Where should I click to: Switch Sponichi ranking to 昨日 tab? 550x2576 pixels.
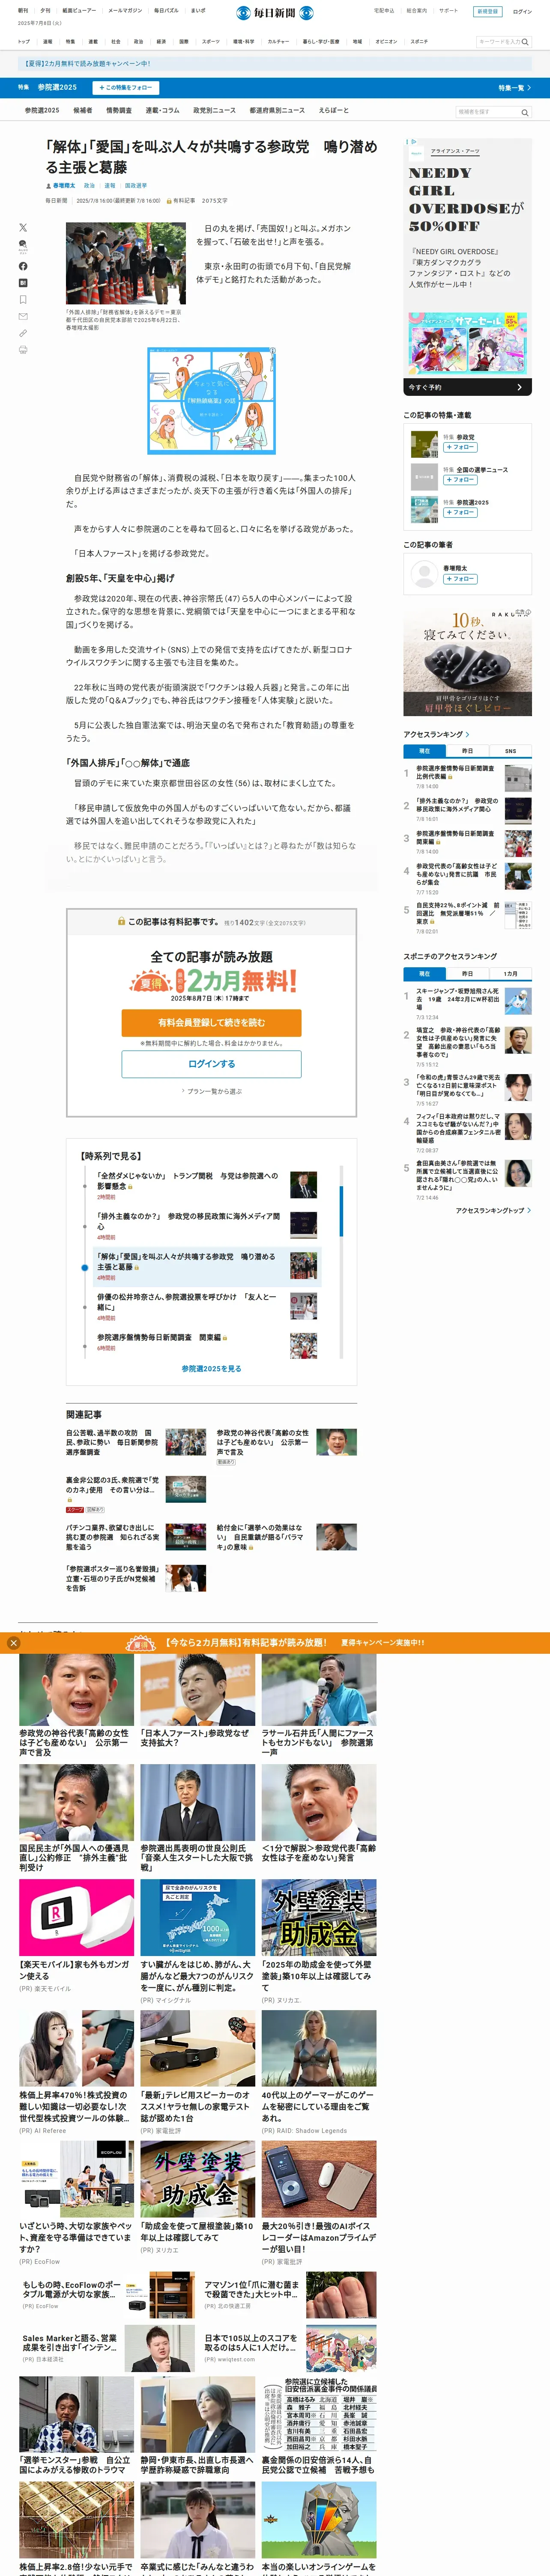pyautogui.click(x=467, y=974)
